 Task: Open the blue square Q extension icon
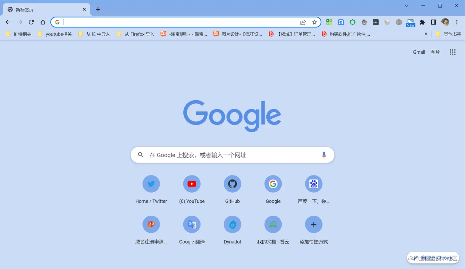341,22
